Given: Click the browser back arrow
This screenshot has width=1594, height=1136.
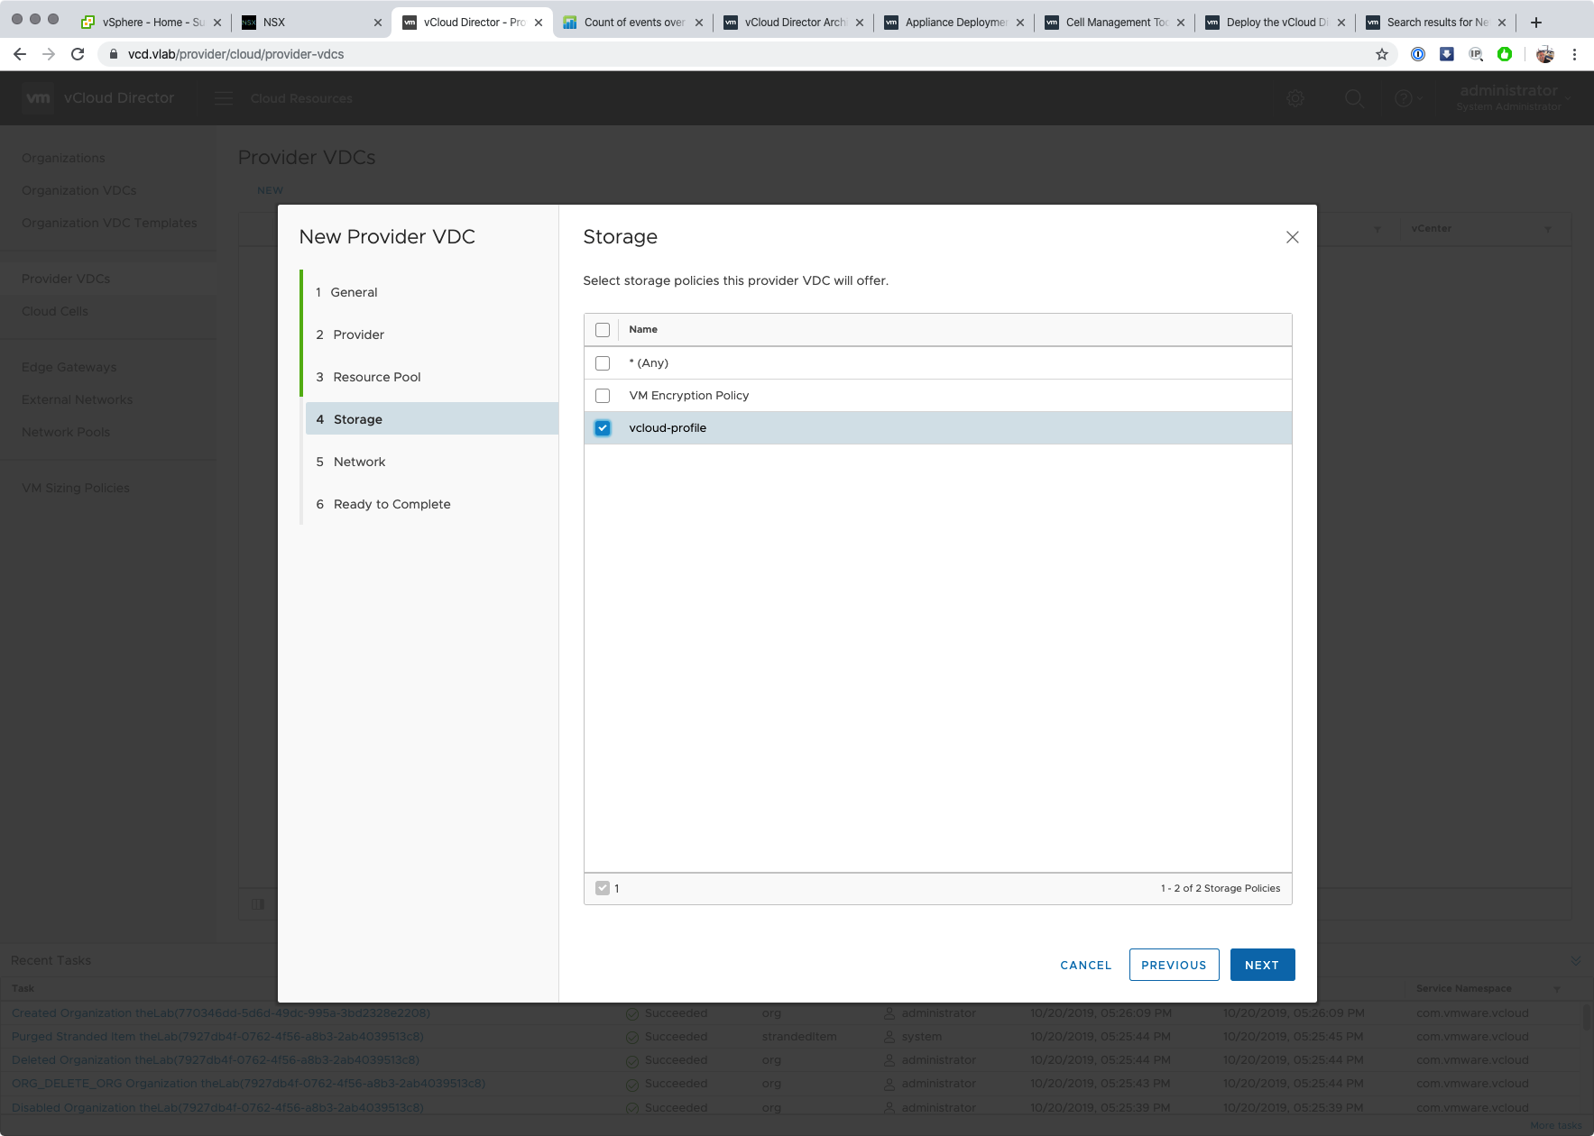Looking at the screenshot, I should (20, 54).
